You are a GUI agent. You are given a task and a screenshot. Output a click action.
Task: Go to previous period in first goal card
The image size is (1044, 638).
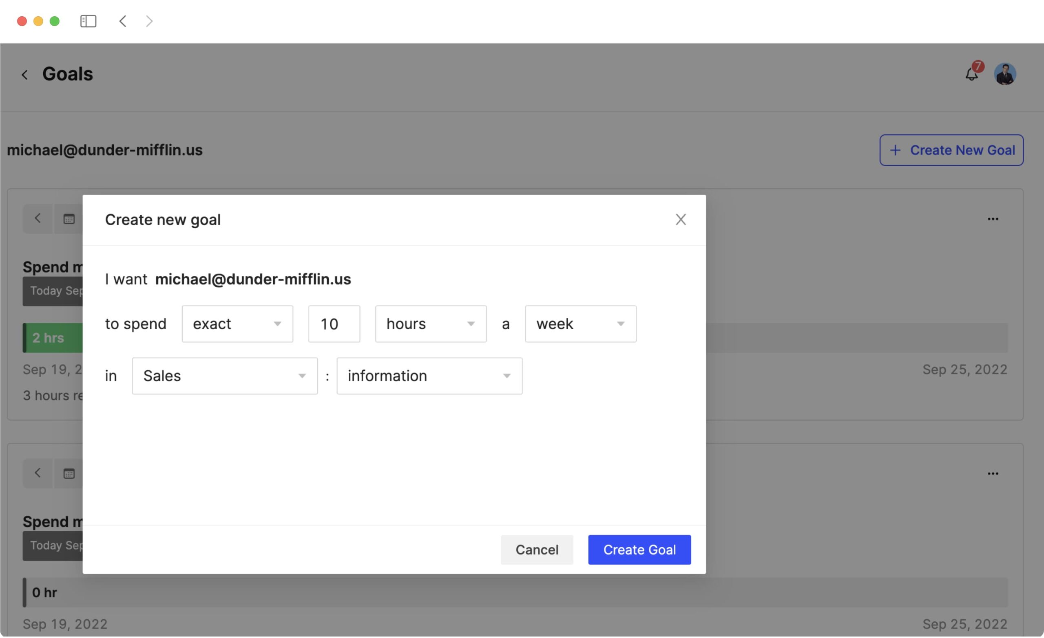(38, 218)
